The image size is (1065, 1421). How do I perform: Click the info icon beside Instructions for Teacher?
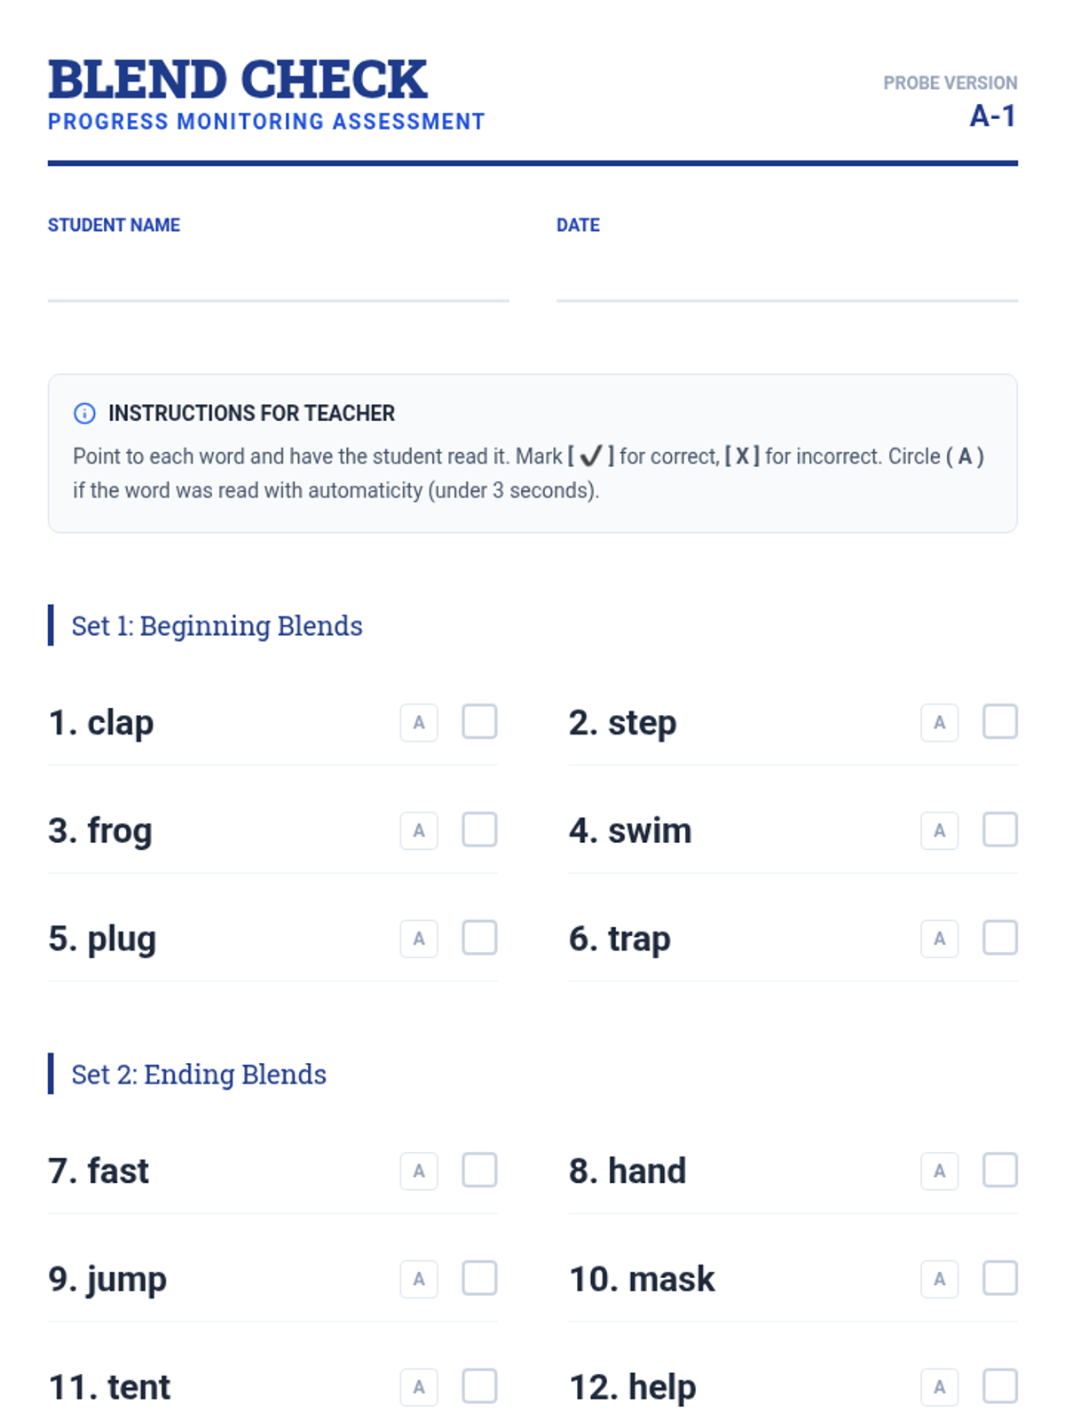tap(84, 413)
